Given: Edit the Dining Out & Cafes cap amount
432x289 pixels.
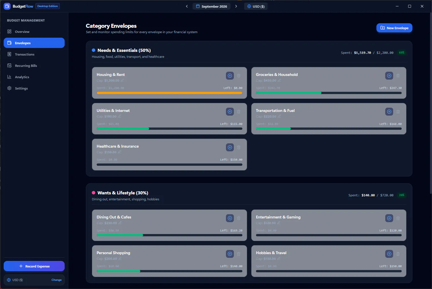Looking at the screenshot, I should click(120, 223).
